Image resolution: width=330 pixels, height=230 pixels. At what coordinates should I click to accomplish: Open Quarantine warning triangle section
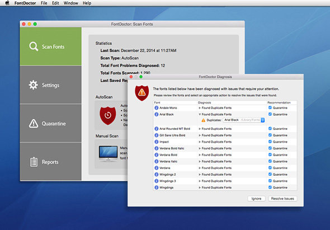point(51,124)
